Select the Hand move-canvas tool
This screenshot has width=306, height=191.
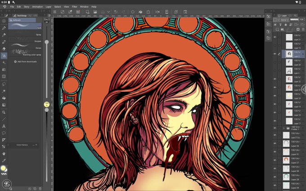pyautogui.click(x=4, y=154)
